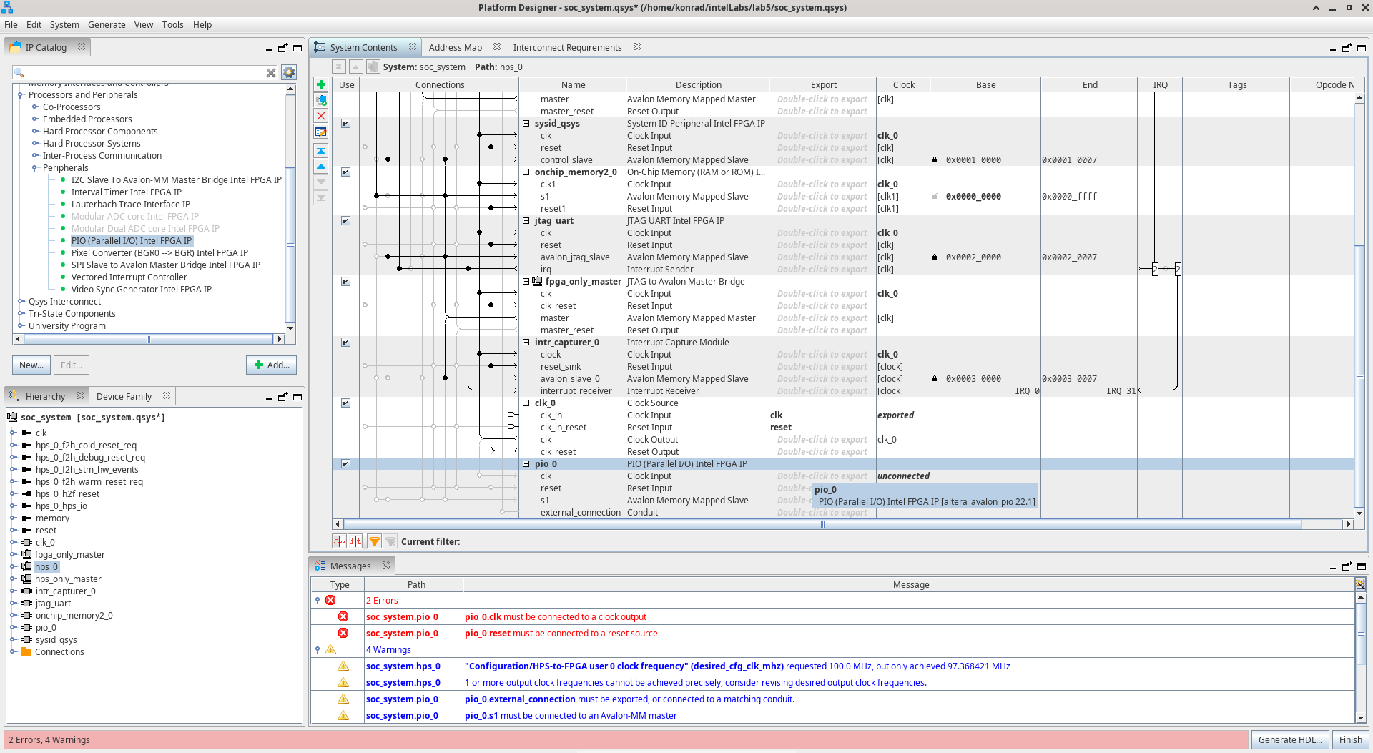Click the Finish button
Viewport: 1373px width, 753px height.
[x=1350, y=739]
